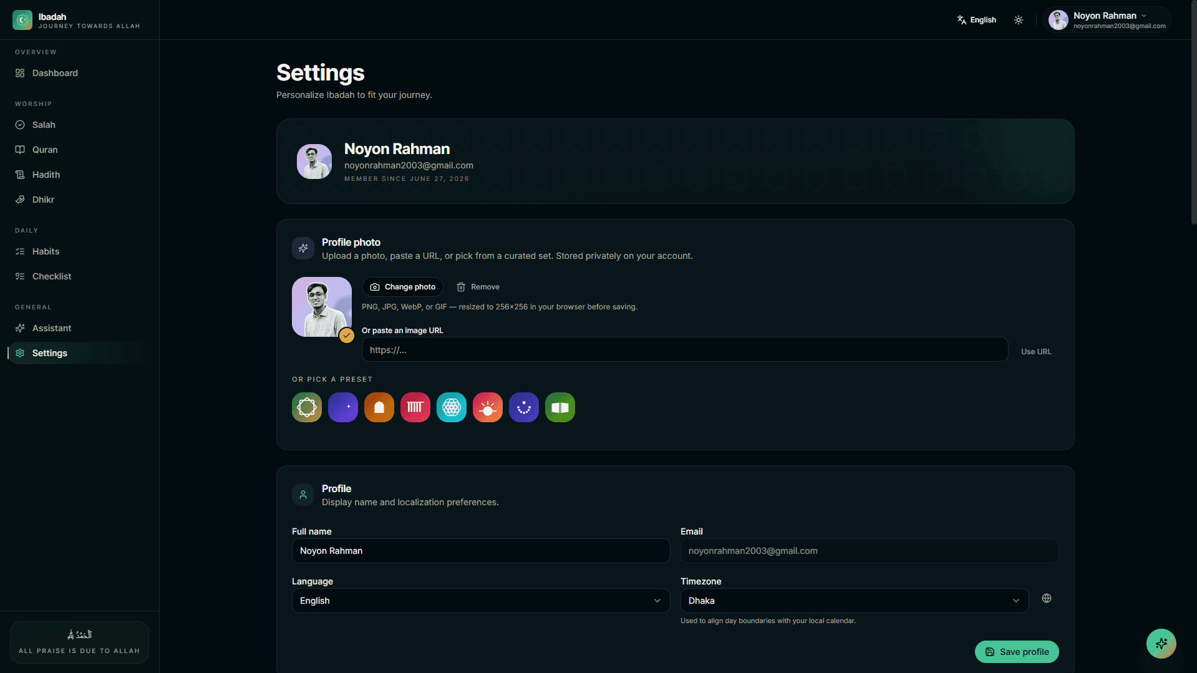Choose the purple crescent star preset avatar
The width and height of the screenshot is (1197, 673).
point(343,407)
